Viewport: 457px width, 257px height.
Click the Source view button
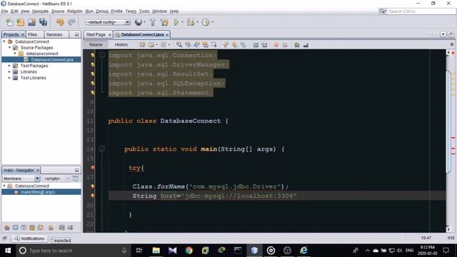(x=96, y=44)
